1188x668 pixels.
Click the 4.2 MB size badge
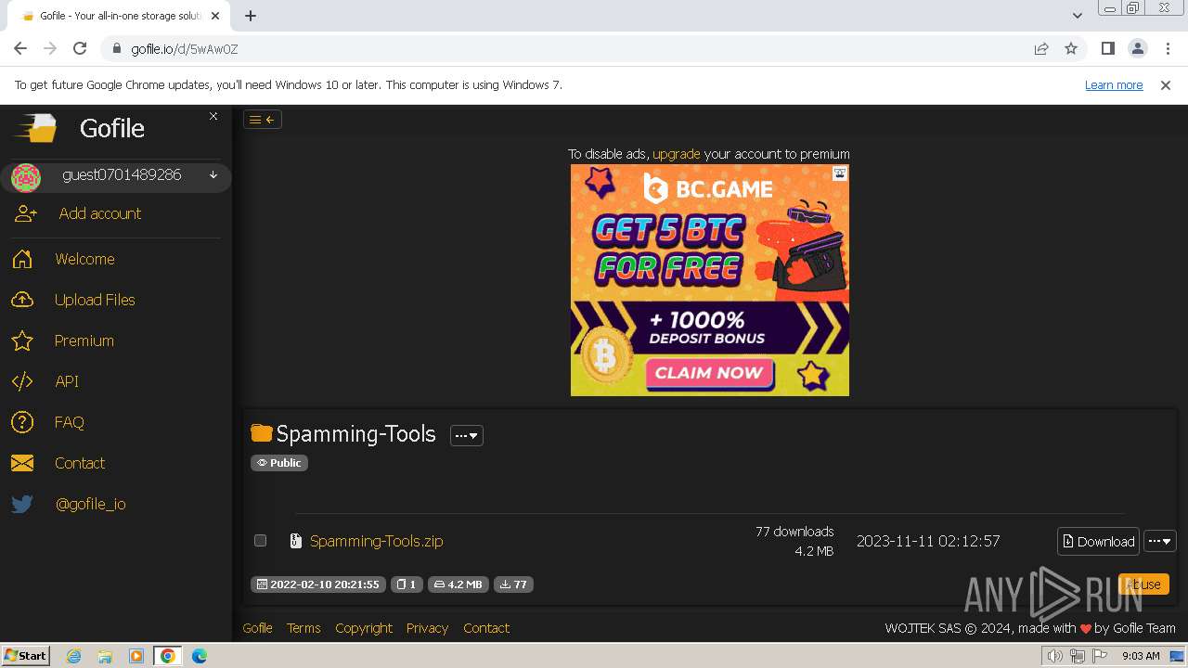click(x=458, y=584)
